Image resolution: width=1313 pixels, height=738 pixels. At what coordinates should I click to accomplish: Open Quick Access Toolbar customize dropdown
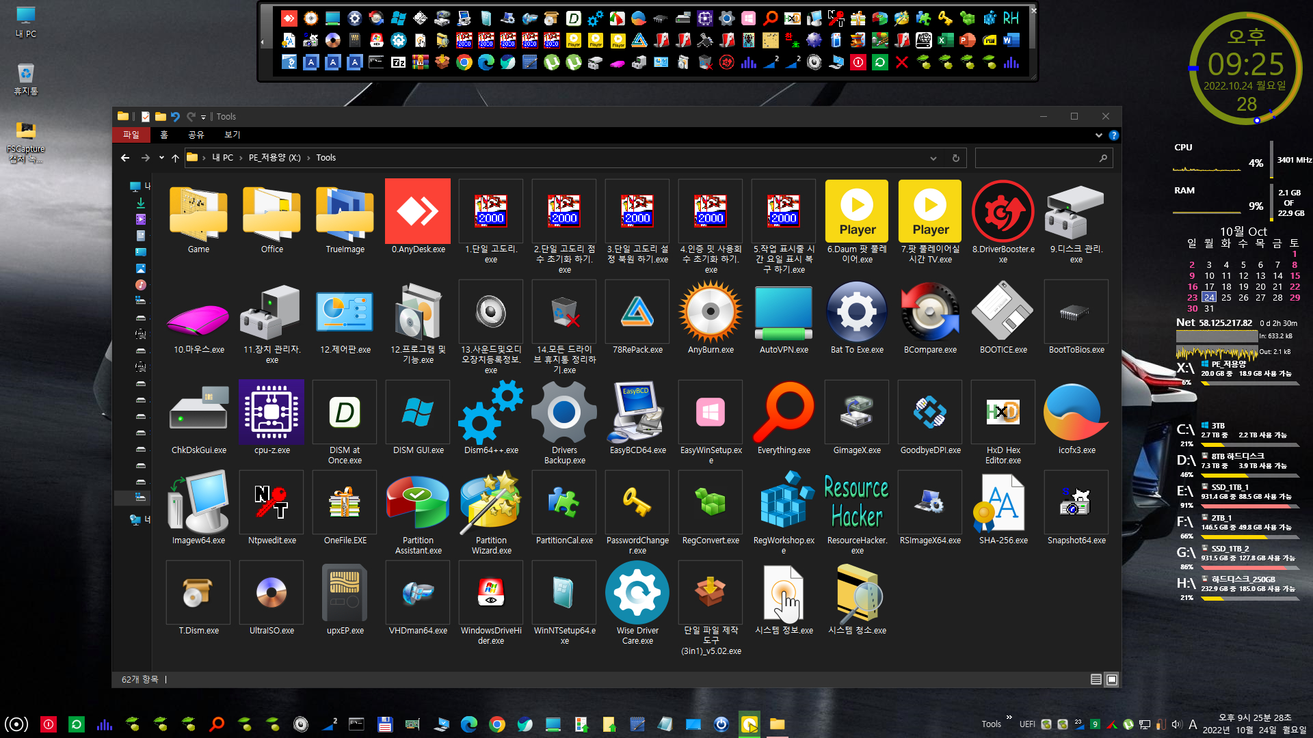click(x=203, y=117)
